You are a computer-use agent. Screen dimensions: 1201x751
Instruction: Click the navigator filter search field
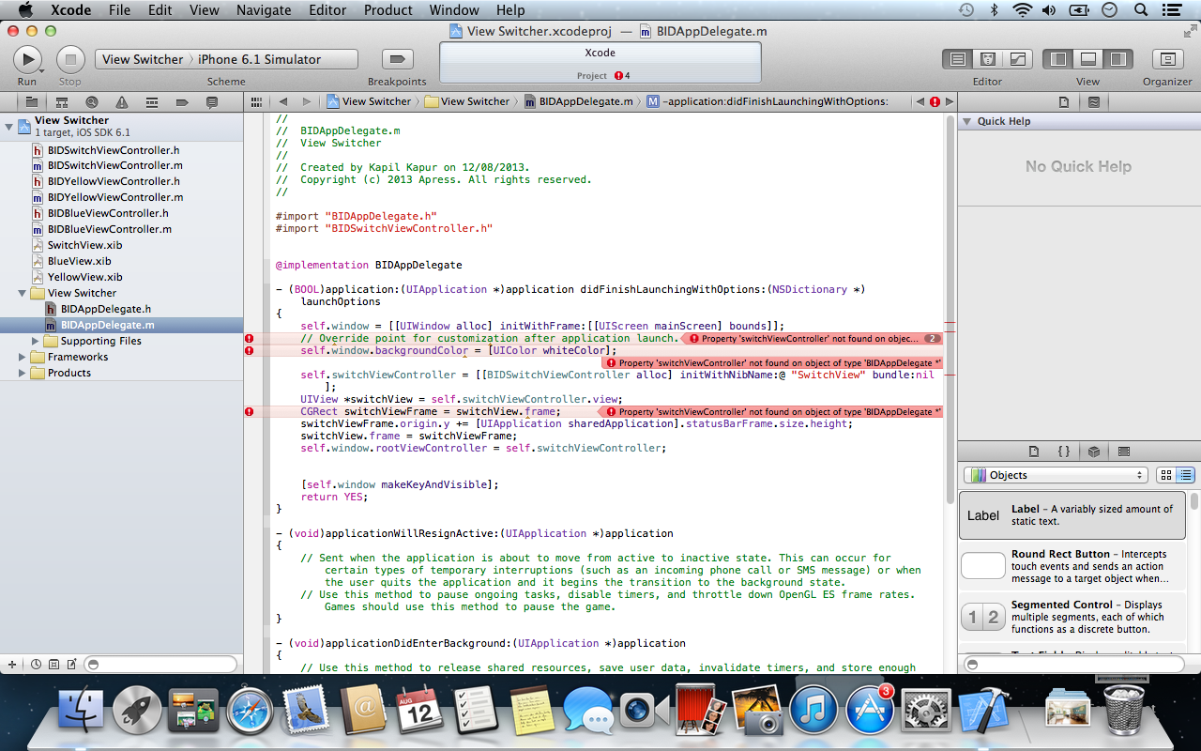click(160, 664)
